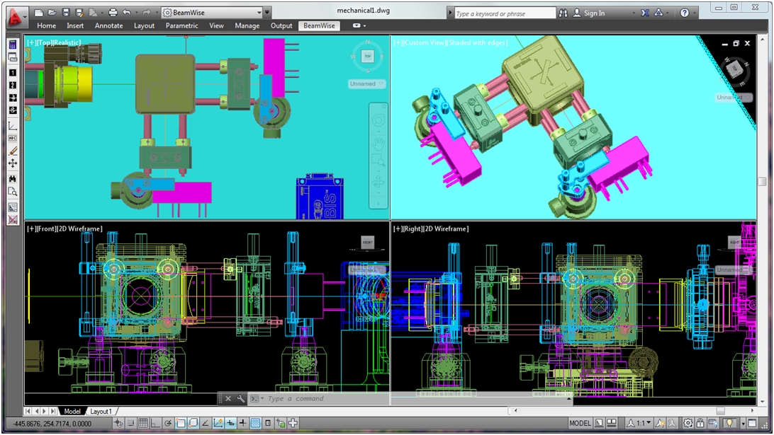Switch to the Layout1 tab
The width and height of the screenshot is (774, 435).
click(x=101, y=411)
